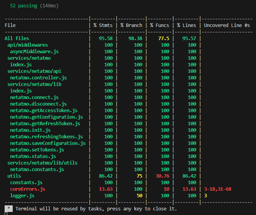Open netatmo.refreshingTokens.js from the coverage list
Screen dimensions: 256x215
pyautogui.click(x=46, y=137)
